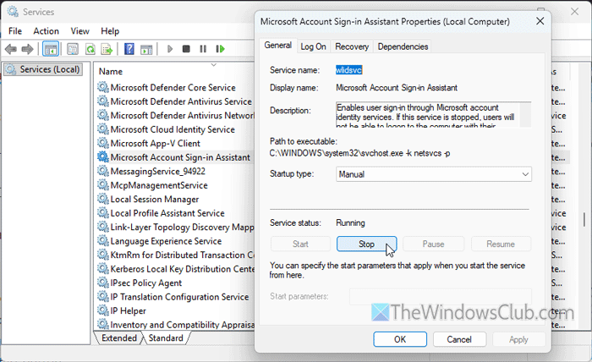Select Services (Local) in console tree
This screenshot has width=592, height=362.
point(42,69)
